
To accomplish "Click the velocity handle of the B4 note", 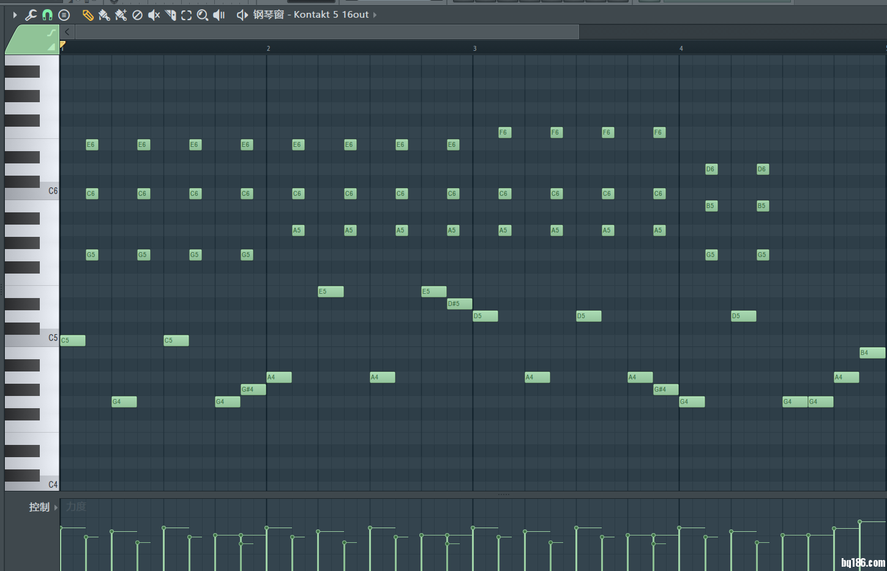I will coord(860,522).
